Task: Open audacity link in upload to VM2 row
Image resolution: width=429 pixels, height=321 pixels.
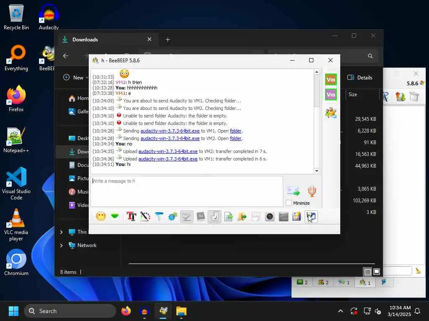Action: [168, 151]
